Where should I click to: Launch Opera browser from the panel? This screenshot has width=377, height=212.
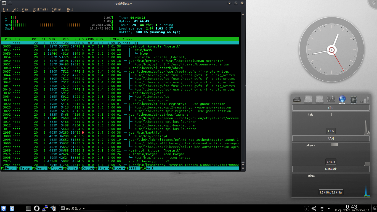[x=36, y=208]
